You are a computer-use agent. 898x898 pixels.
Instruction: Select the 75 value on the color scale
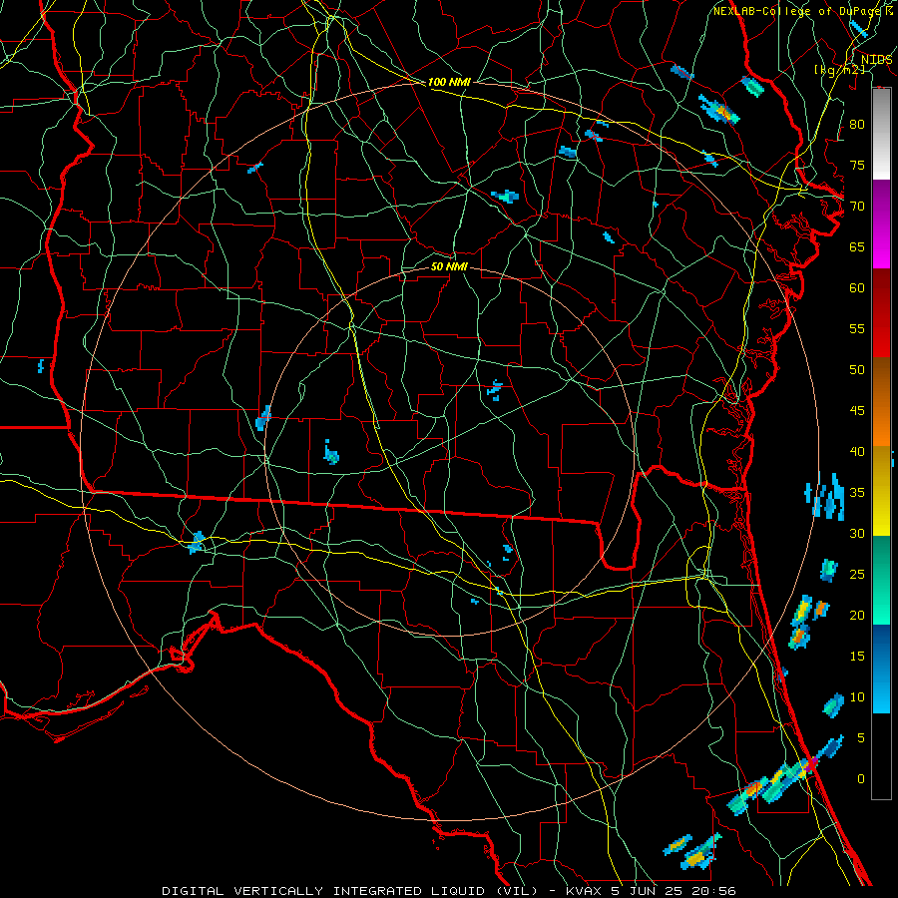857,165
